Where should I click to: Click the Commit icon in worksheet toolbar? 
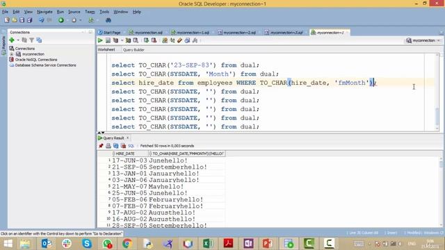146,40
